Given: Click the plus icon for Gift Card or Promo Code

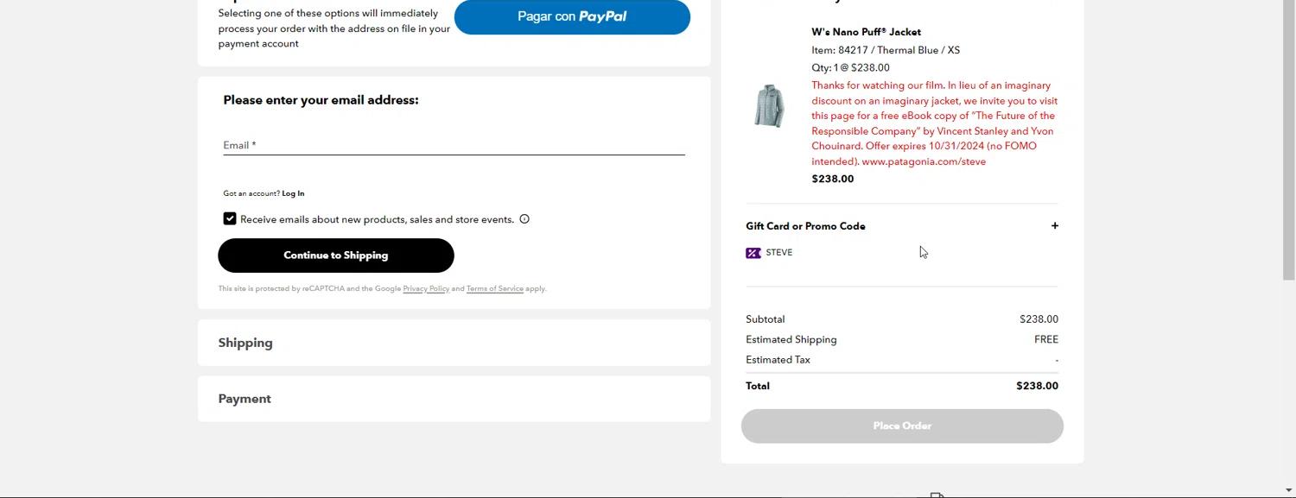Looking at the screenshot, I should [x=1054, y=226].
